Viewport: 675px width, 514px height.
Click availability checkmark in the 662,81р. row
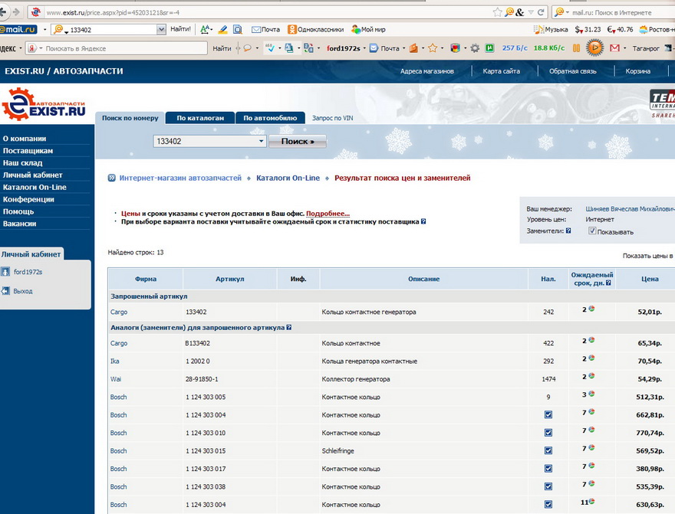click(x=548, y=414)
